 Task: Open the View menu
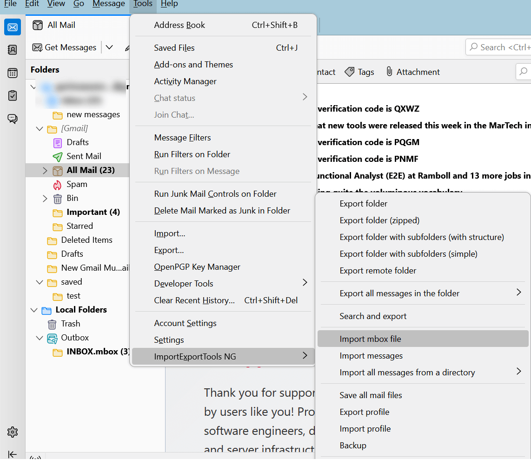click(56, 4)
